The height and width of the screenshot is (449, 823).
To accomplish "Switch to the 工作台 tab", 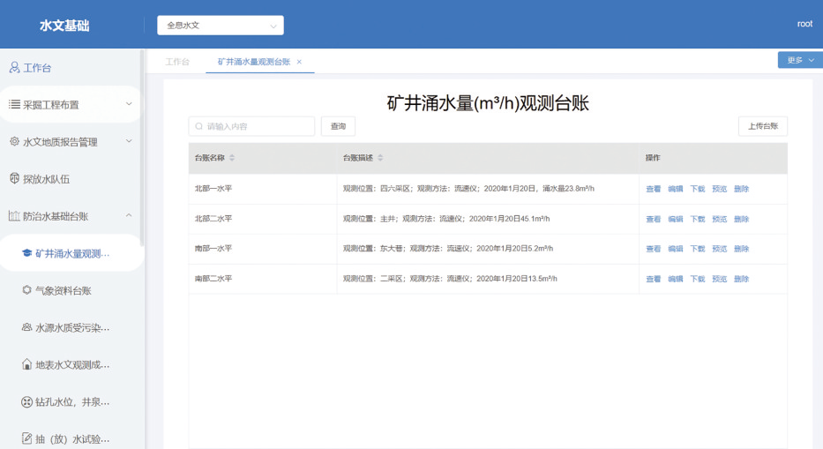I will pyautogui.click(x=177, y=62).
